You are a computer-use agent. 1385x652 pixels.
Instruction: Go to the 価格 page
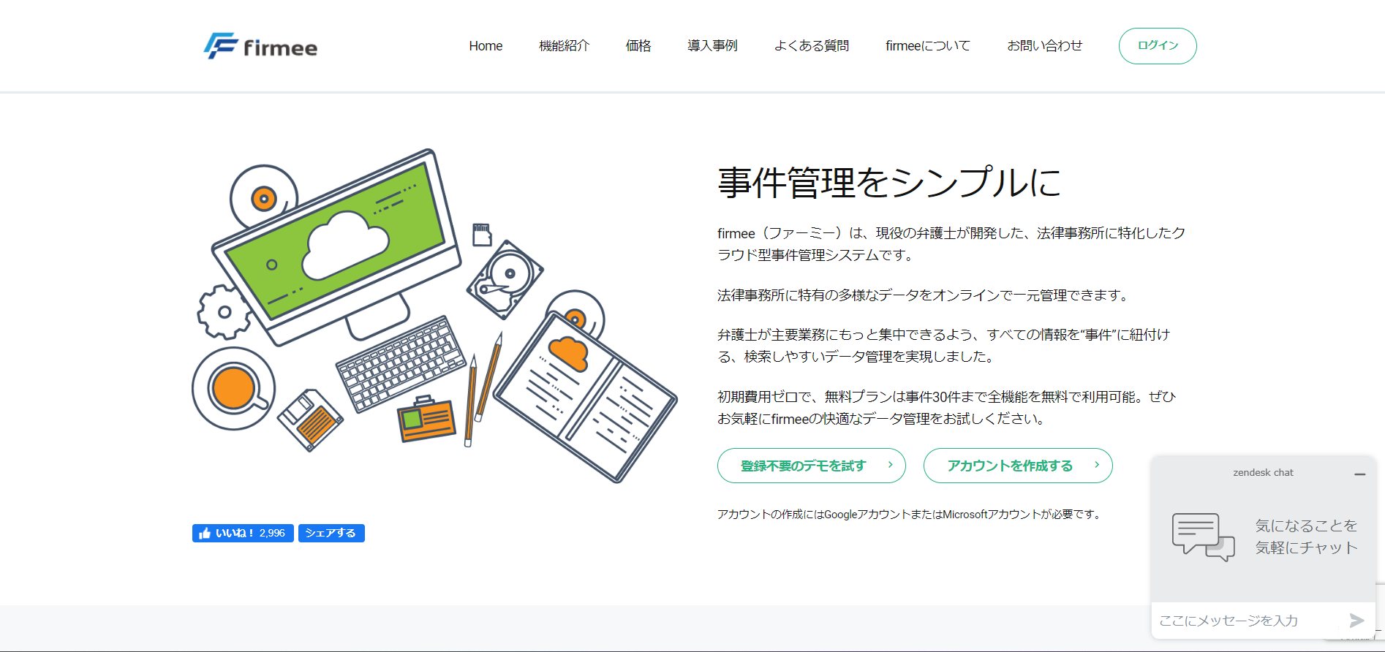coord(638,46)
